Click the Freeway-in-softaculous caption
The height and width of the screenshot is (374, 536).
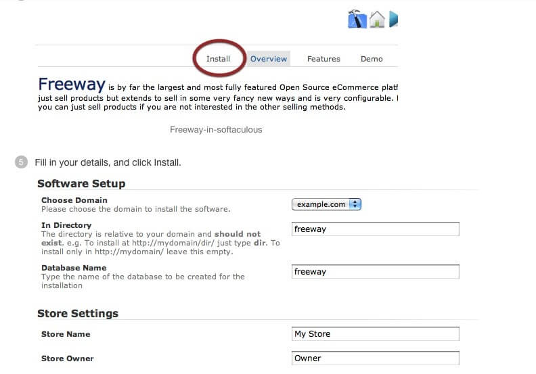(x=216, y=130)
